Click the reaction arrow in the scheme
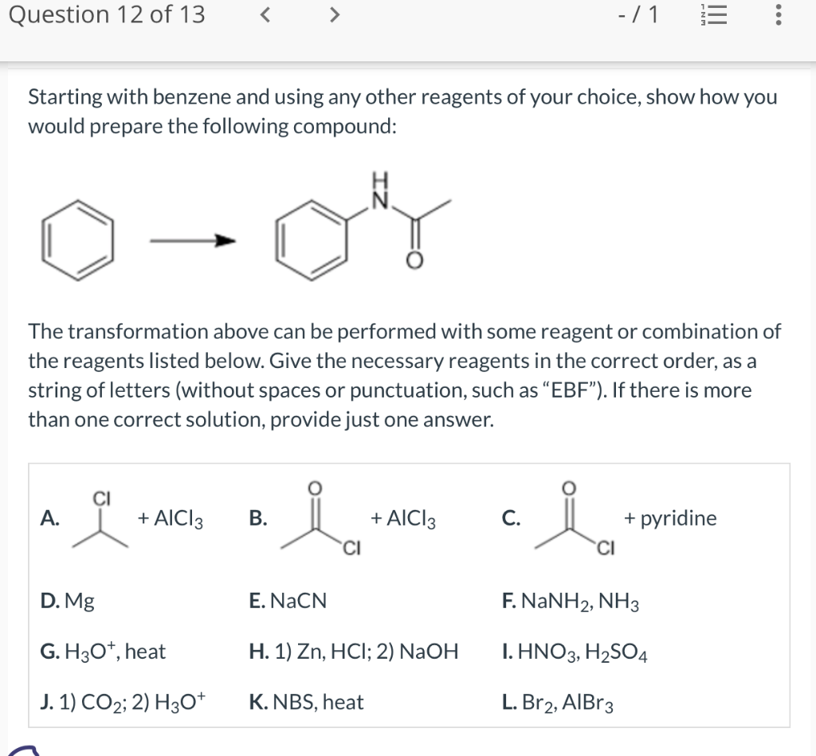 point(191,239)
